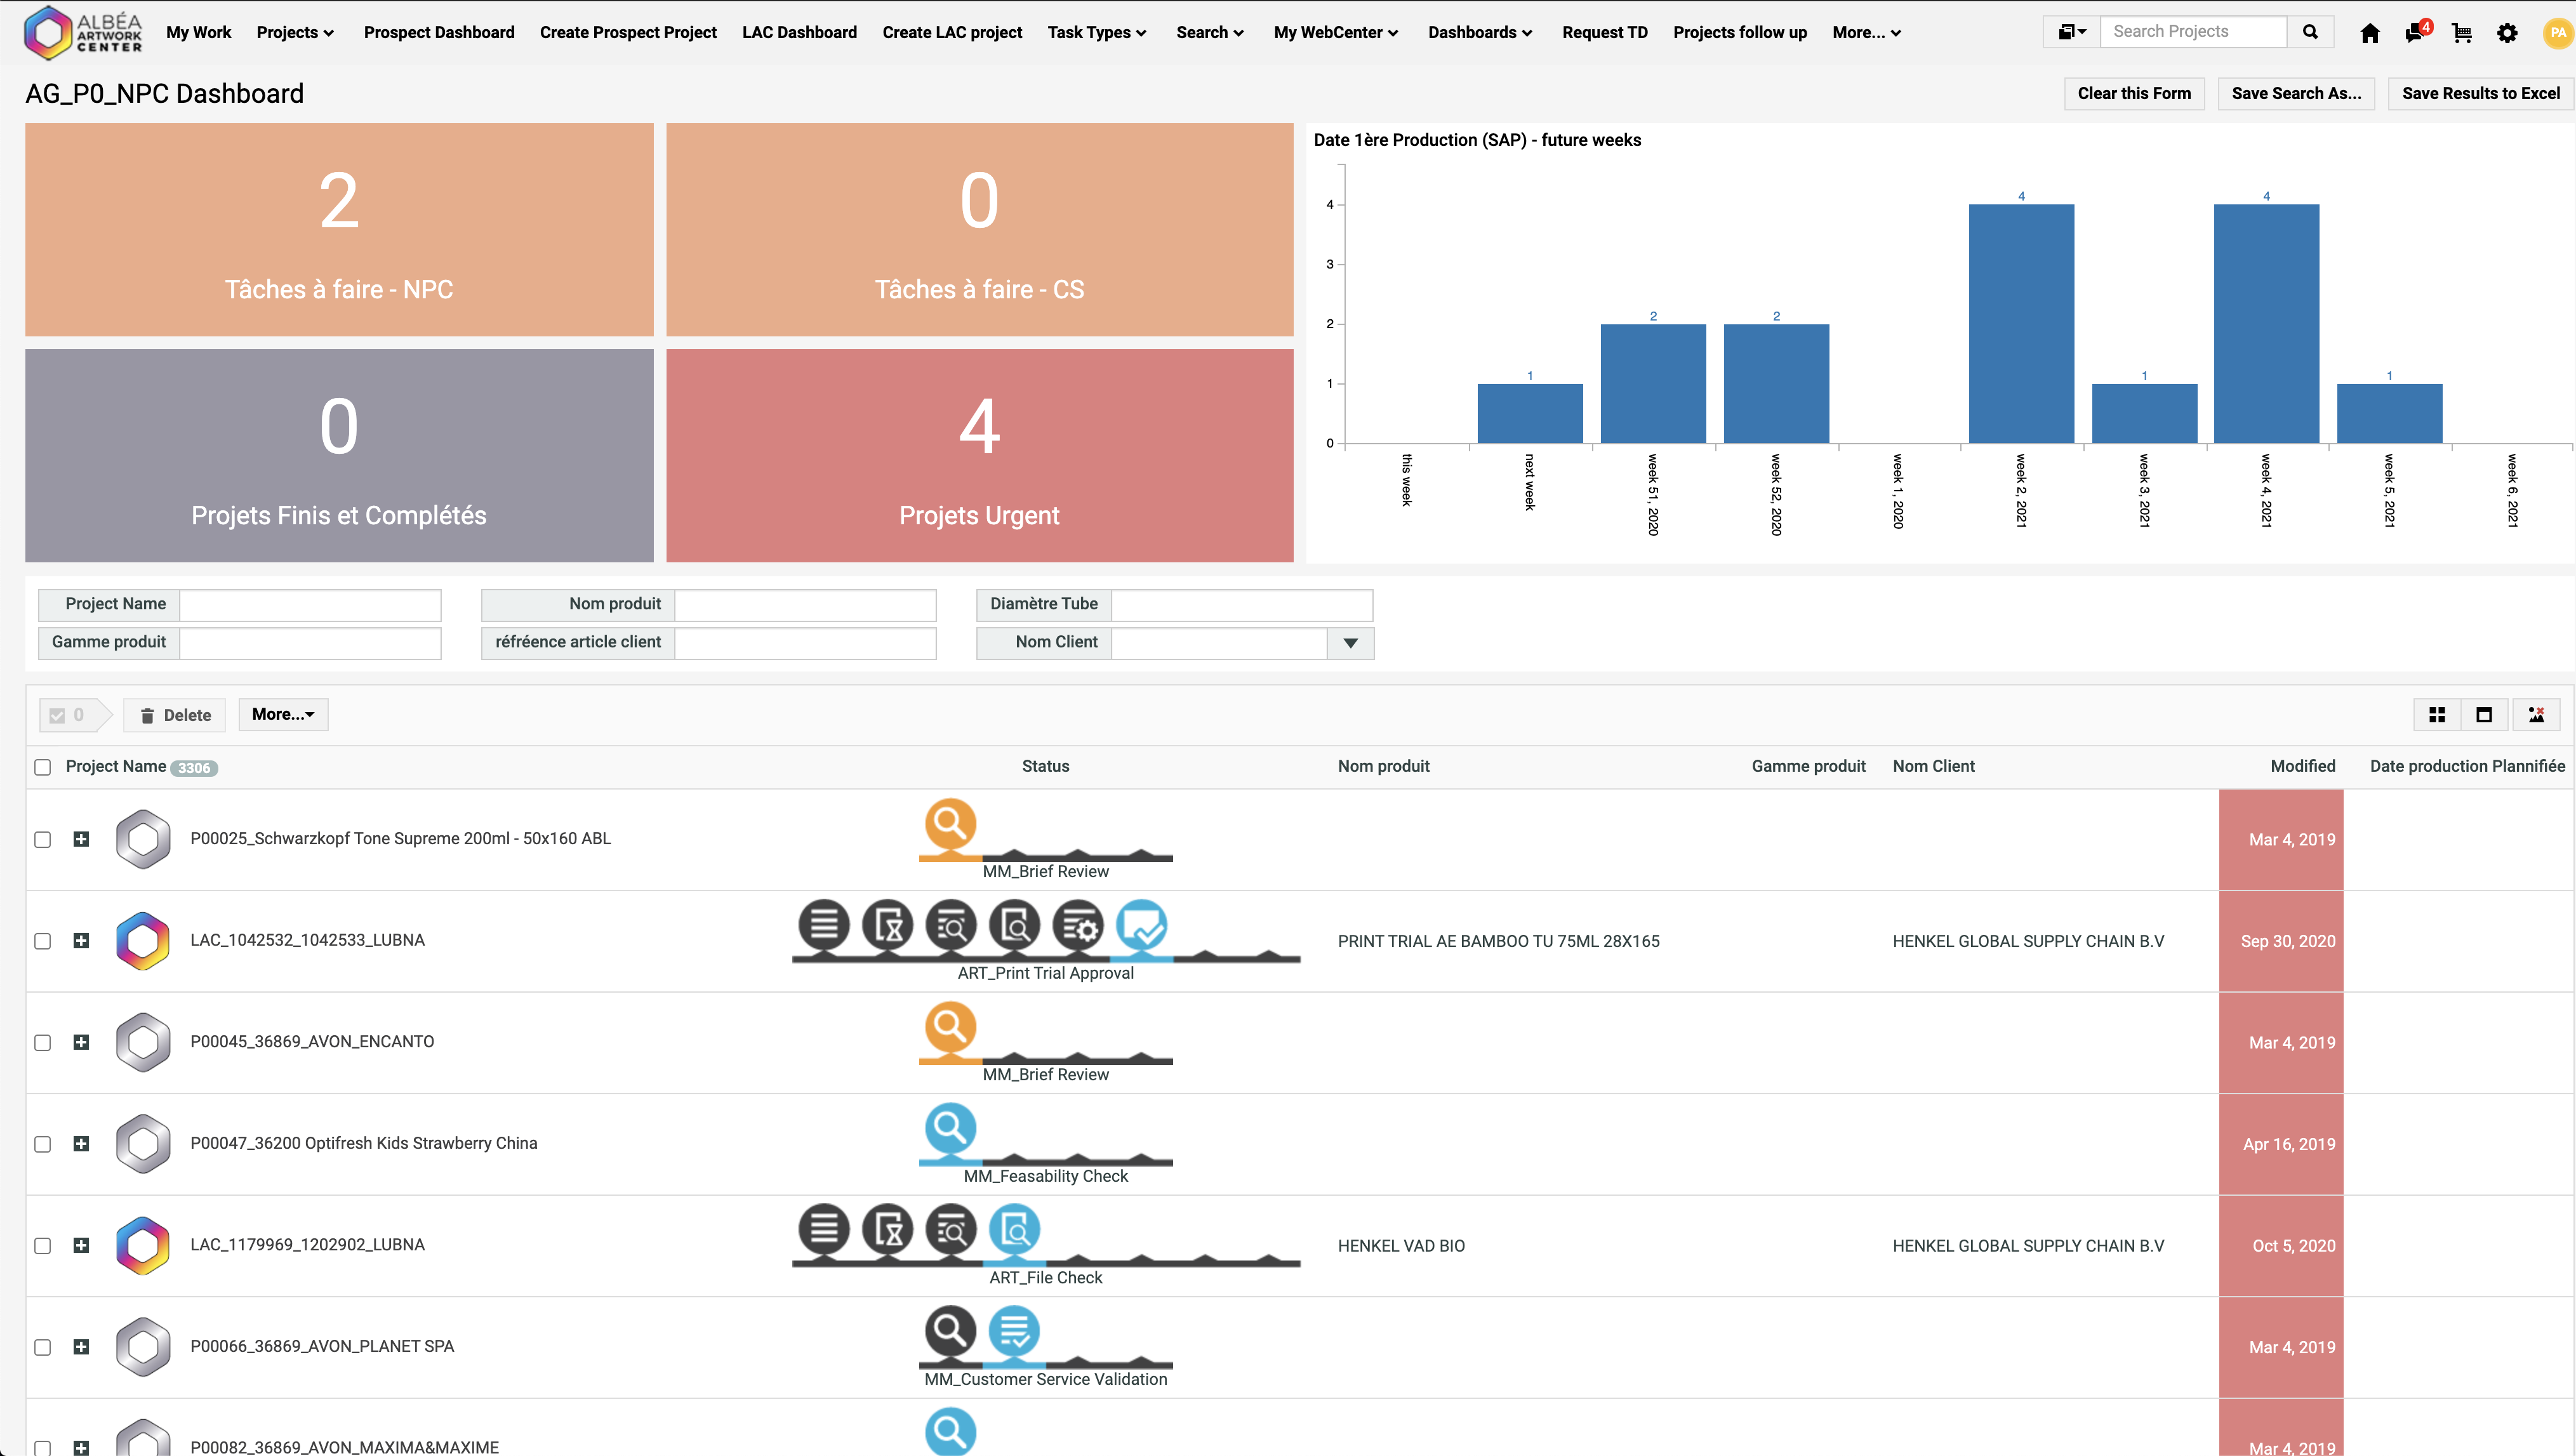Viewport: 2576px width, 1456px height.
Task: Select checkbox for P00025_Schwarzkopf Tone Supreme project
Action: [x=42, y=839]
